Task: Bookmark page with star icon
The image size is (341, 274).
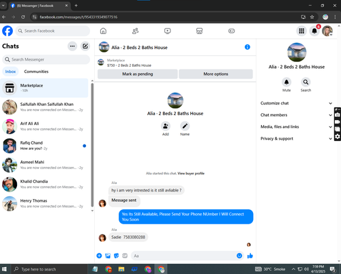Action: point(312,17)
